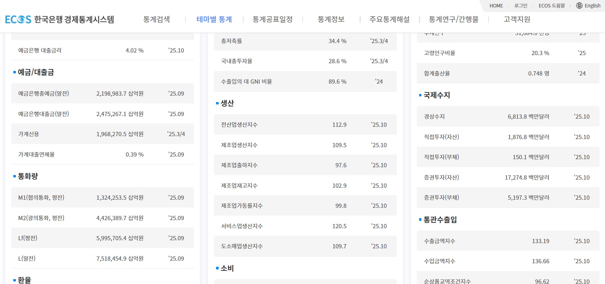
Task: Select the 도소매업생산지수 row
Action: click(305, 246)
